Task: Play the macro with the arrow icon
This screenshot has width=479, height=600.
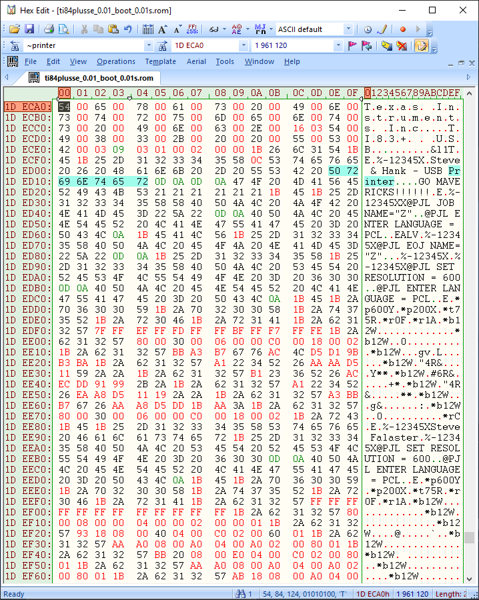Action: coord(418,29)
